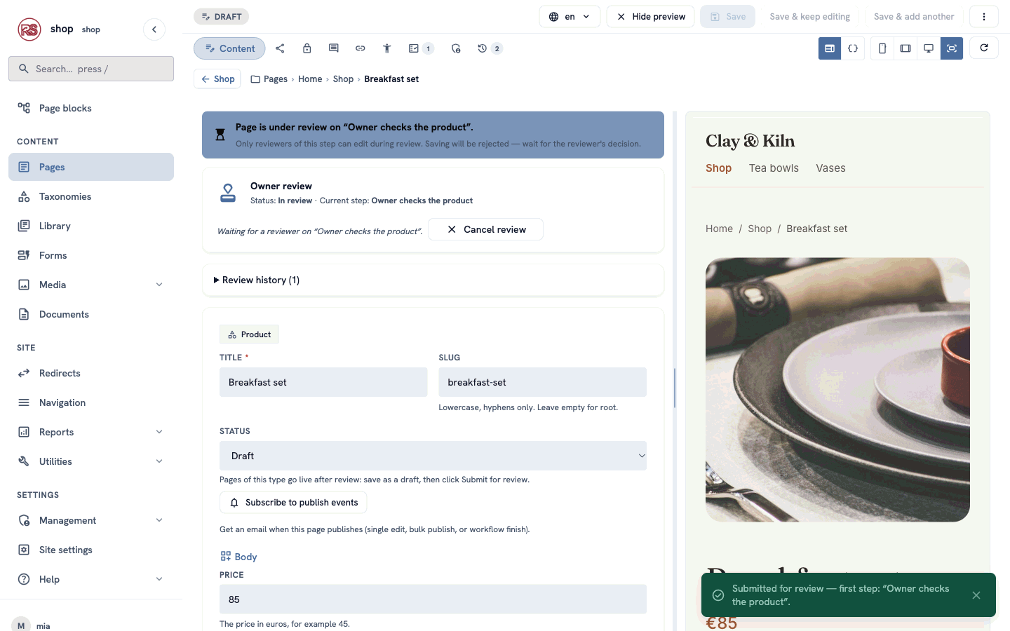The image size is (1010, 631).
Task: Open the Status dropdown showing Draft
Action: (433, 456)
